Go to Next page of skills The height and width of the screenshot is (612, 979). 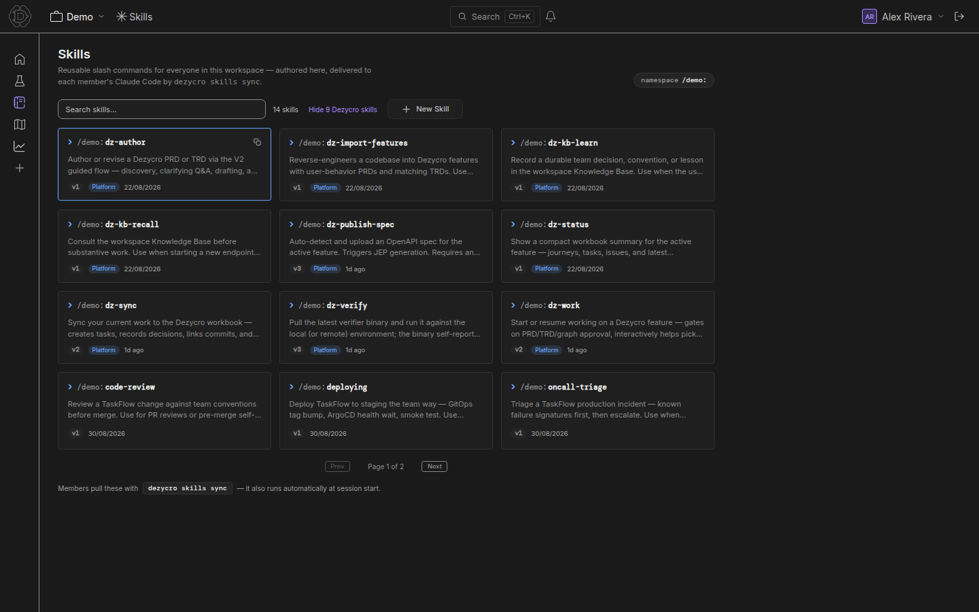[x=434, y=466]
